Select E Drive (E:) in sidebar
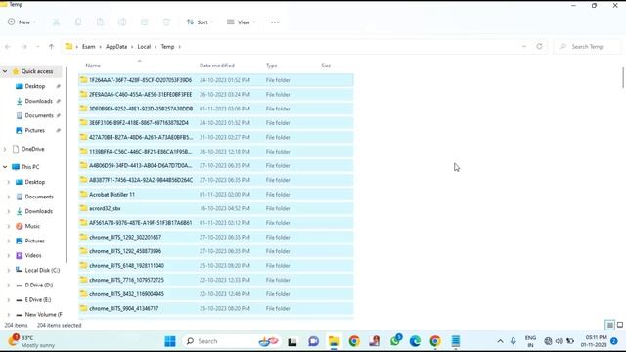626x352 pixels. click(38, 300)
